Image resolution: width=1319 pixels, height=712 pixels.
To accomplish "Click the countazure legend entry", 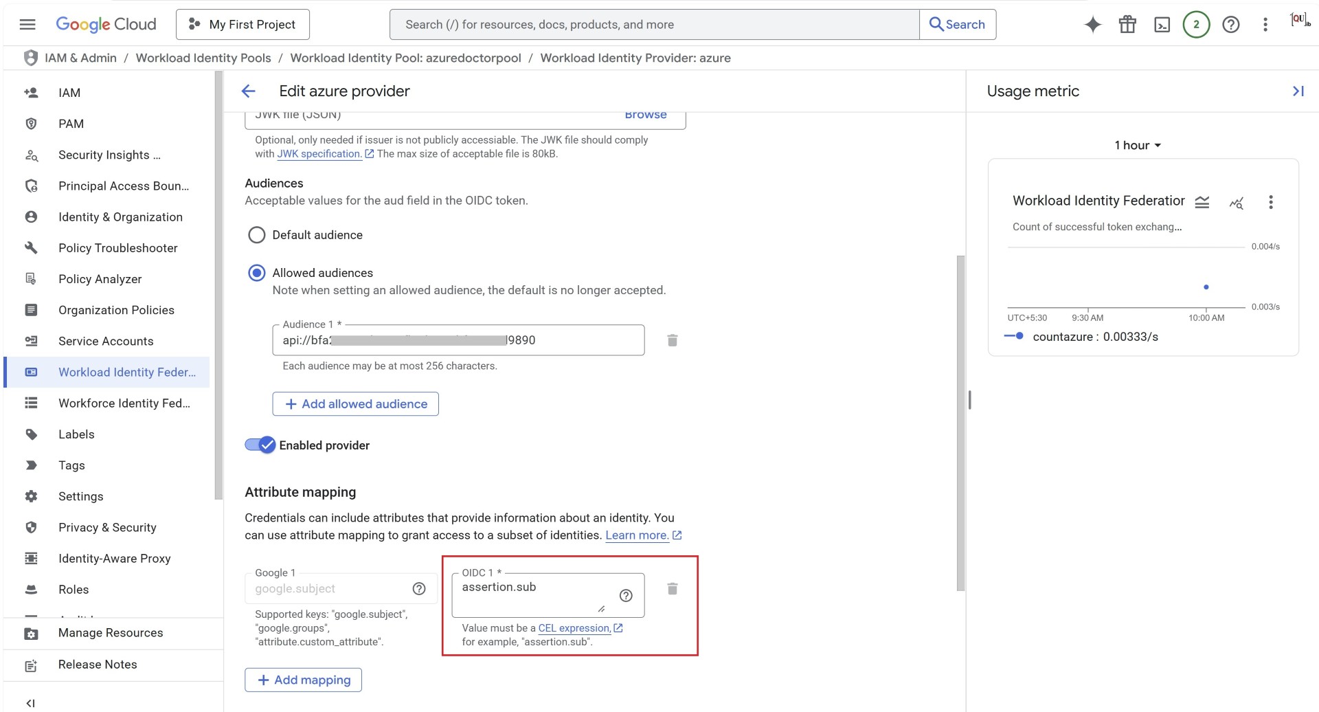I will pos(1083,337).
